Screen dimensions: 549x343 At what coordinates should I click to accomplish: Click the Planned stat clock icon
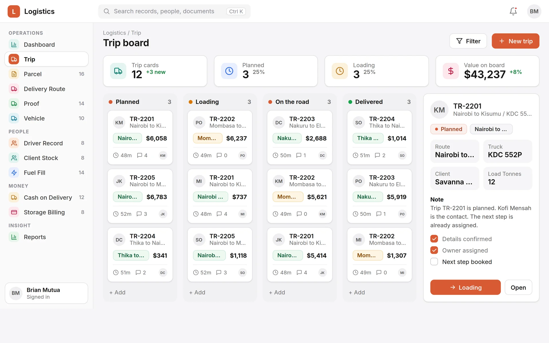[x=229, y=71]
